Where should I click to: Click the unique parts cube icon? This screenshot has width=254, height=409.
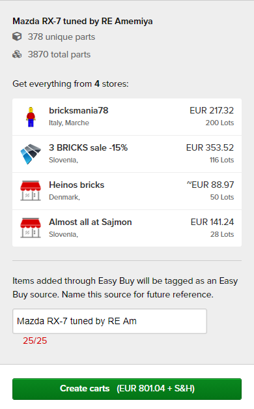click(x=17, y=37)
